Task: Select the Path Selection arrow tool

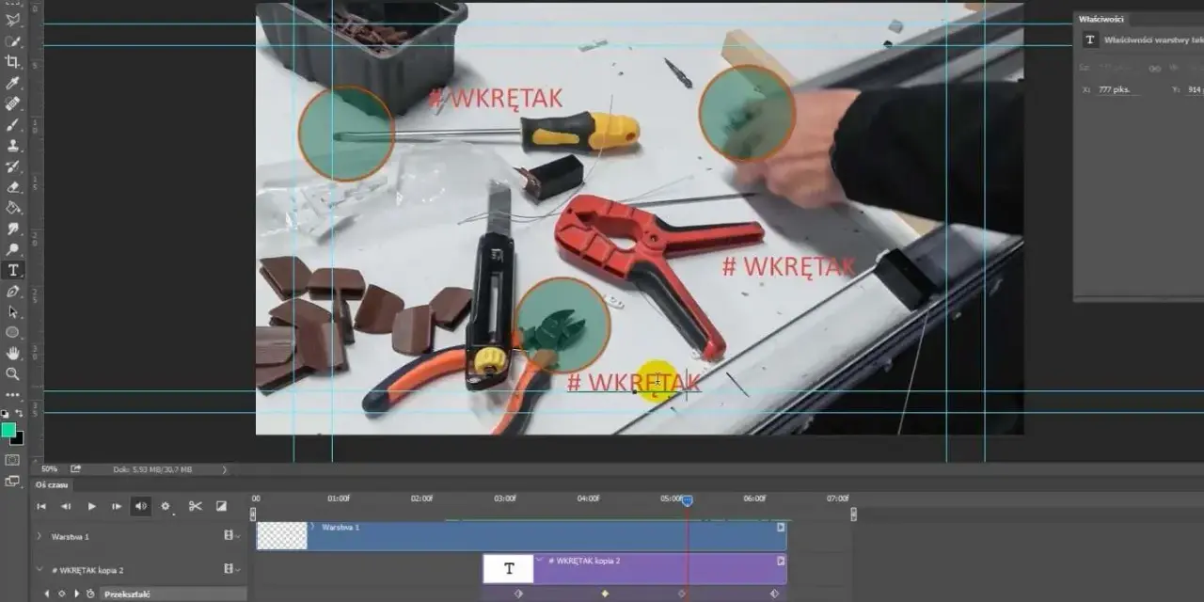Action: (13, 311)
